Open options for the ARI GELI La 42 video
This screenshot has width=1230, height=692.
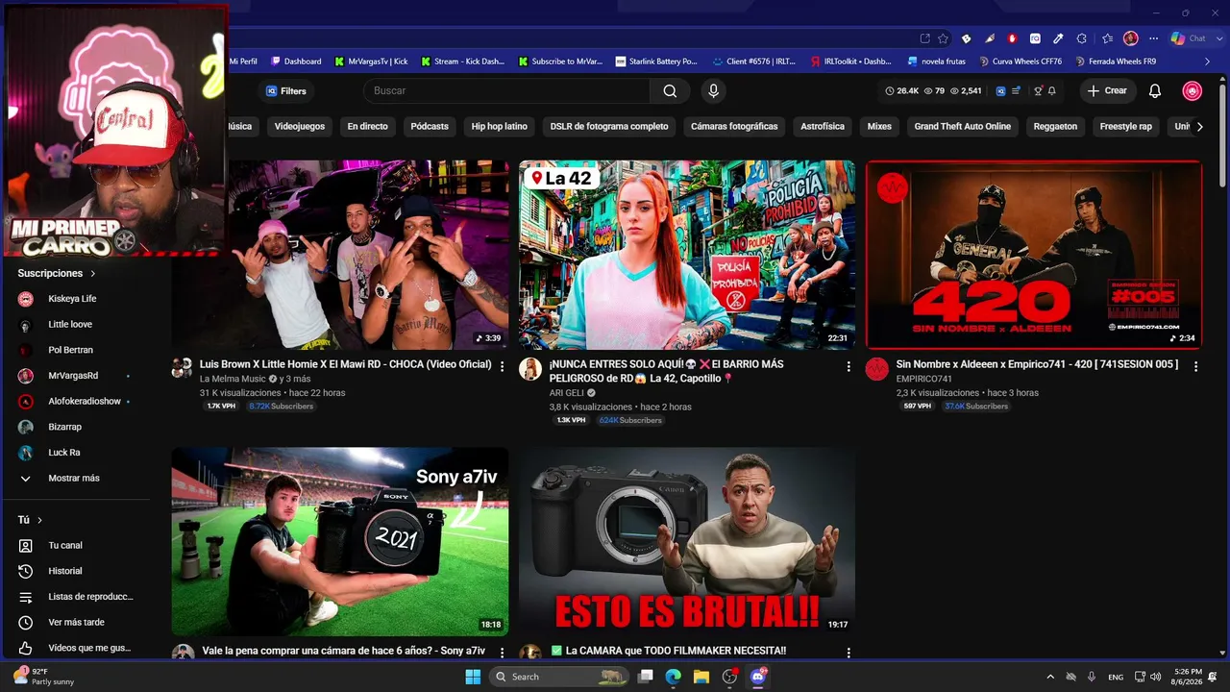[x=849, y=366]
